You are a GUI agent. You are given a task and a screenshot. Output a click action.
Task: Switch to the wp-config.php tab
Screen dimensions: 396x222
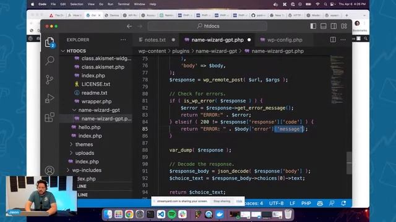pos(284,39)
